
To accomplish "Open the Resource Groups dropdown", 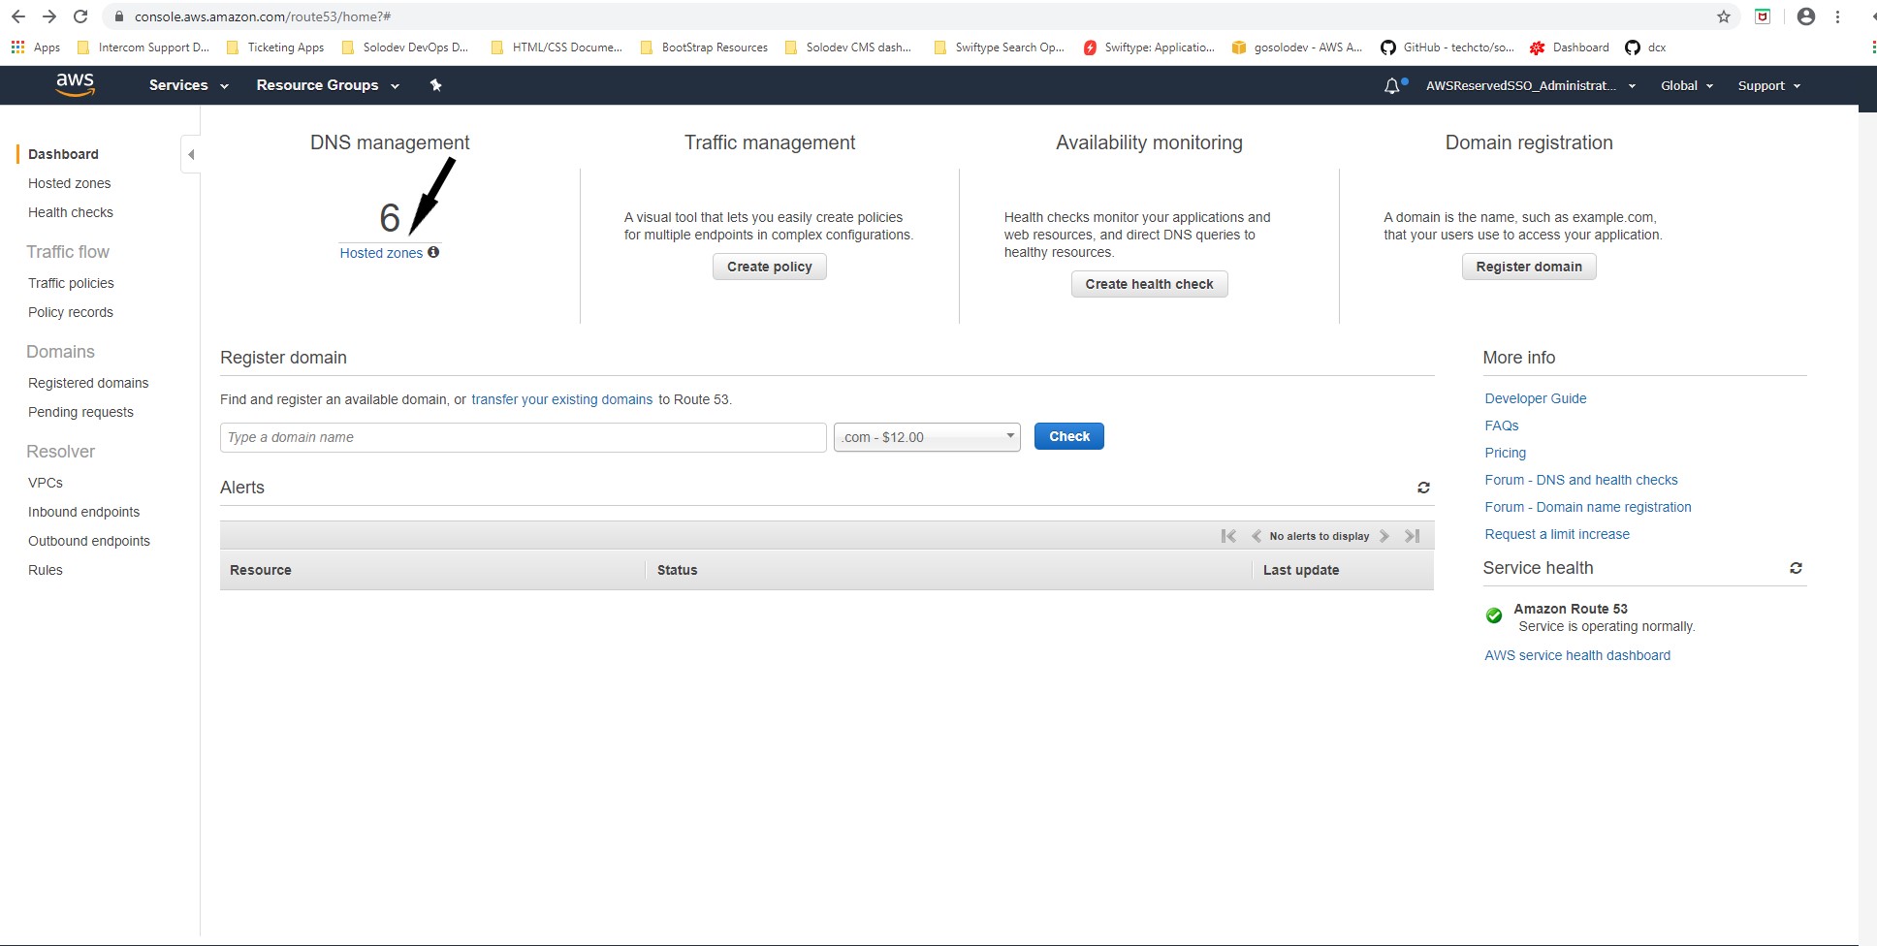I will [x=328, y=85].
